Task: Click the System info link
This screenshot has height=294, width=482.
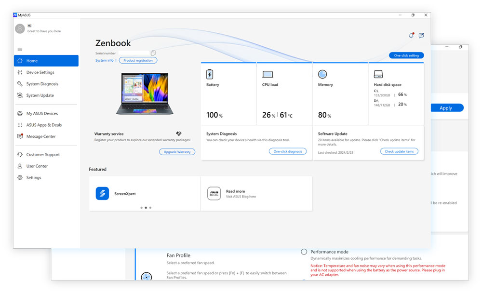Action: click(104, 60)
